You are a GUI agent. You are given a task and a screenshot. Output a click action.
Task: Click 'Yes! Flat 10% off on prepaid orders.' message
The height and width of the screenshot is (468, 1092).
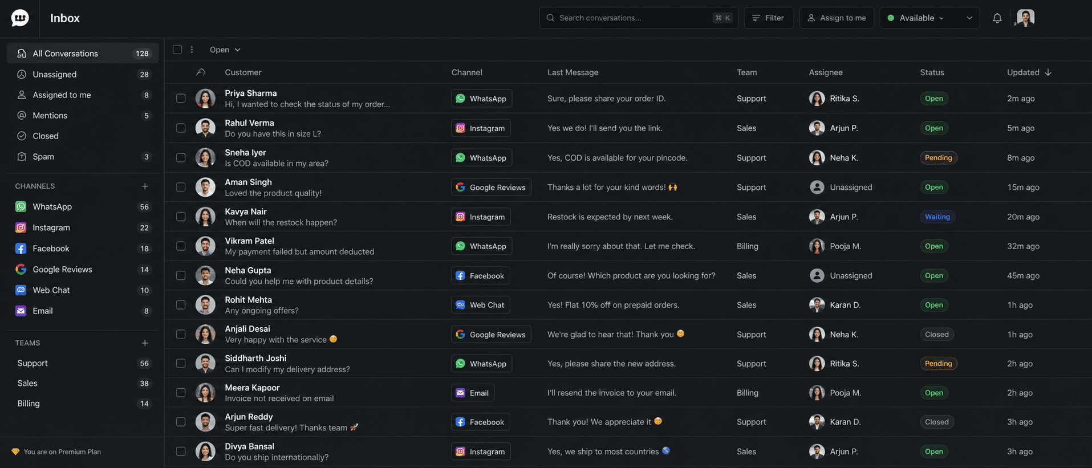613,305
